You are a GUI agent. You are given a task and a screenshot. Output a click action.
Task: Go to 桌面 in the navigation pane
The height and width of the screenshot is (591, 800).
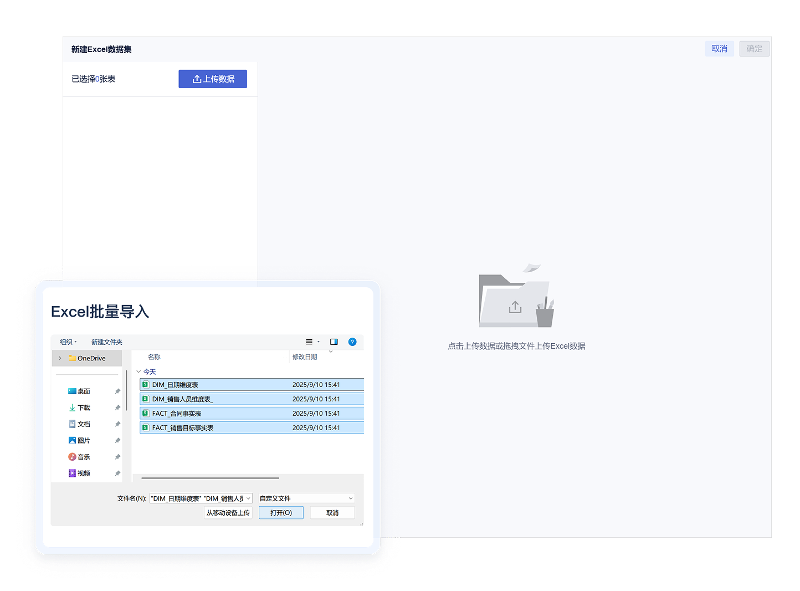click(x=84, y=391)
